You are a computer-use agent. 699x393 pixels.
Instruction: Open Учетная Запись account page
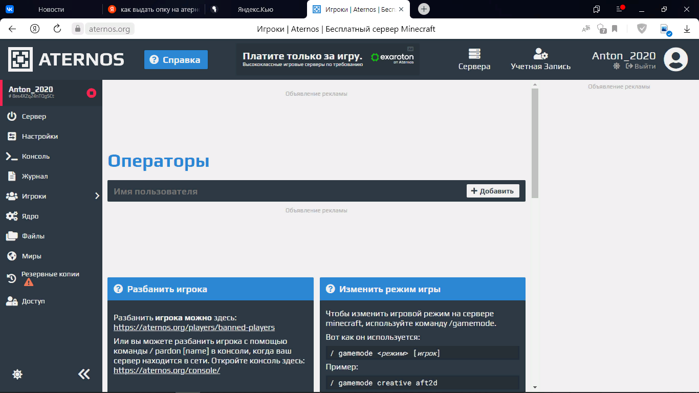point(540,59)
